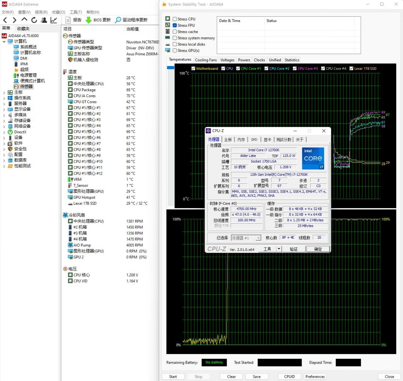This screenshot has height=381, width=403.
Task: Start the stability test
Action: pos(173,377)
